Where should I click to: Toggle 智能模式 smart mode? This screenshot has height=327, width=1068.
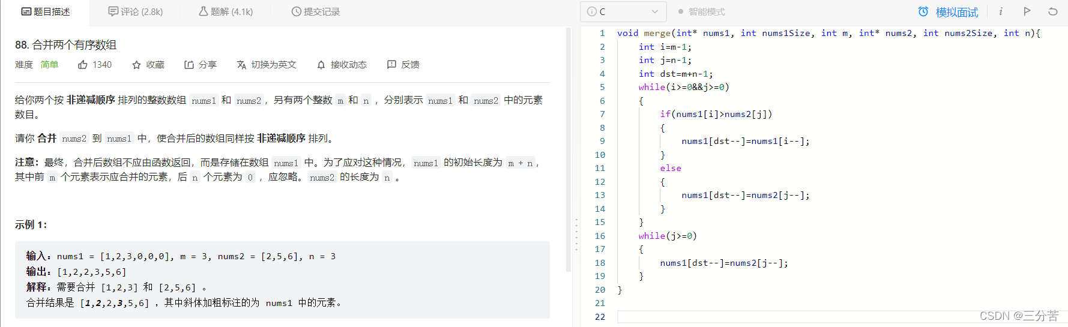click(701, 12)
